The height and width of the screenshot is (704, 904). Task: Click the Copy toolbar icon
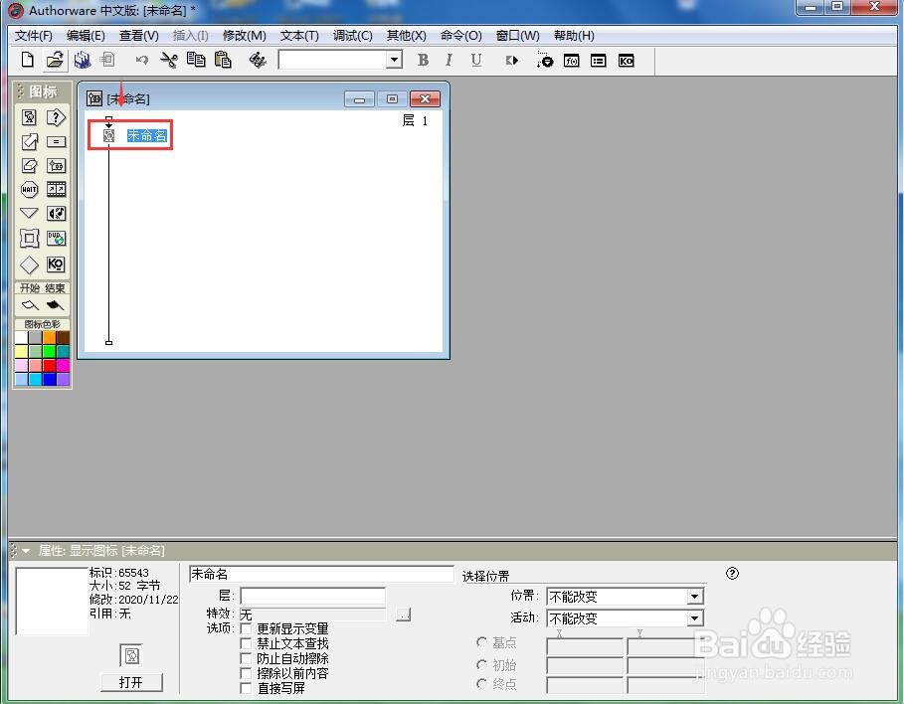[x=196, y=60]
